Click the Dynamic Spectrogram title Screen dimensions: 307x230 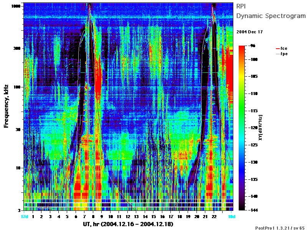(x=271, y=16)
